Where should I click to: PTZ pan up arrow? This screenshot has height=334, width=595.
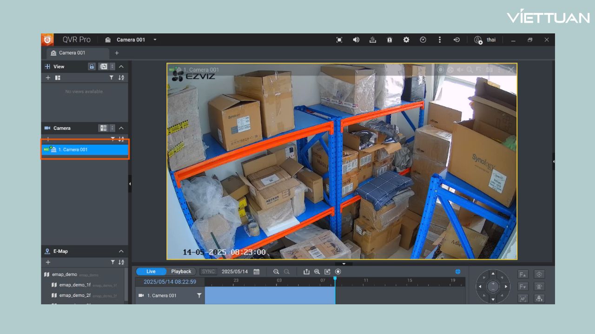pos(493,273)
